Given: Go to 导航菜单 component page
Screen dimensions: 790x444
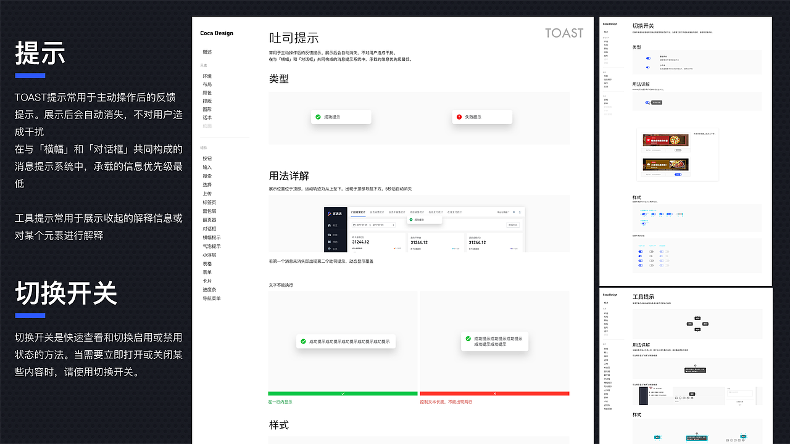Looking at the screenshot, I should pyautogui.click(x=212, y=298).
